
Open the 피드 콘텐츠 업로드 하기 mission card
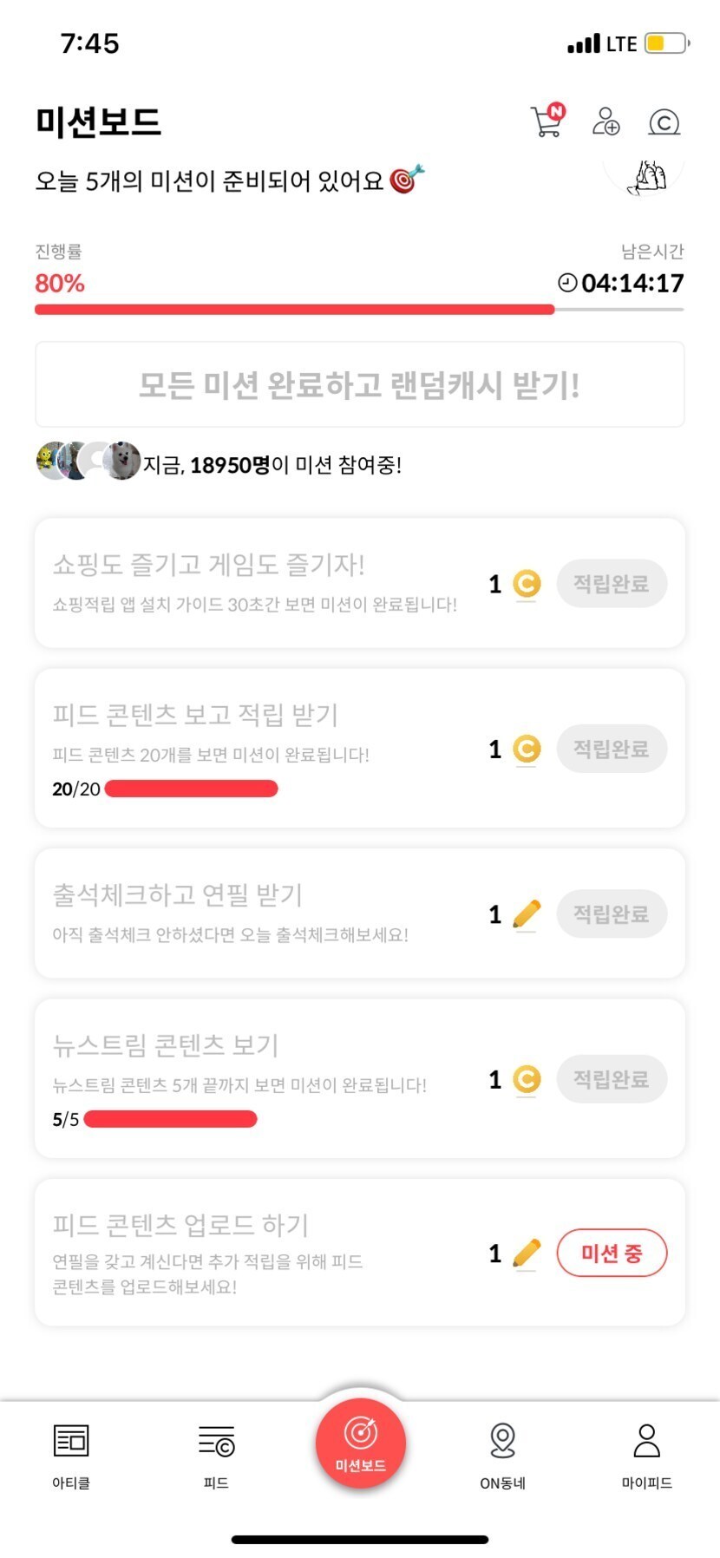(x=260, y=1252)
